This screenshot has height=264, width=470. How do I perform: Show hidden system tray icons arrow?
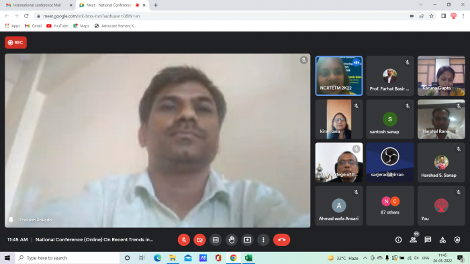pos(365,258)
